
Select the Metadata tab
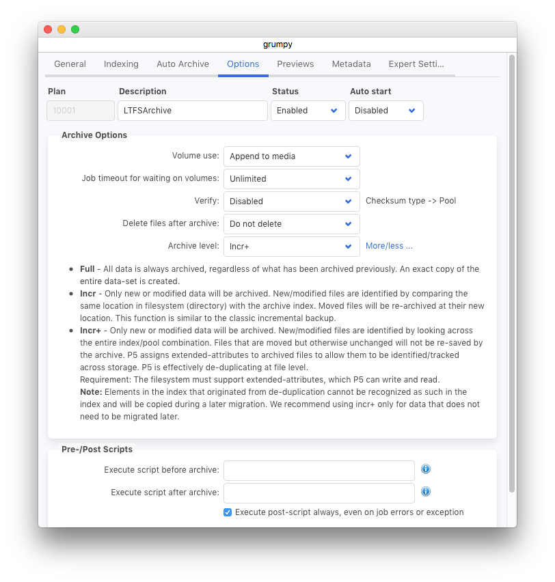click(351, 64)
